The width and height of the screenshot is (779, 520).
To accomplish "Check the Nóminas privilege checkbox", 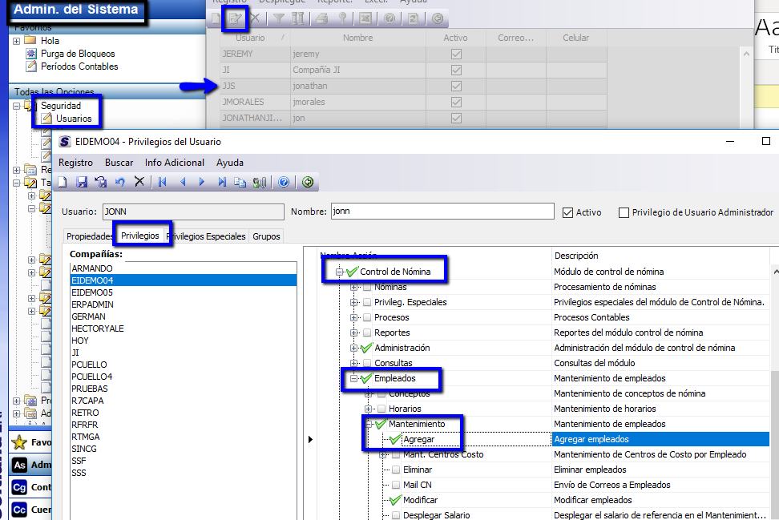I will click(367, 287).
